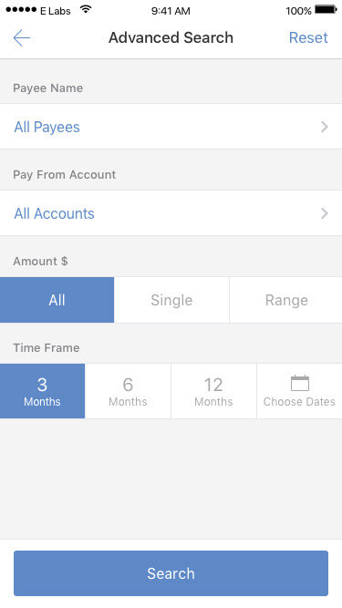Open the All Accounts selector
This screenshot has height=608, width=342.
coord(171,213)
